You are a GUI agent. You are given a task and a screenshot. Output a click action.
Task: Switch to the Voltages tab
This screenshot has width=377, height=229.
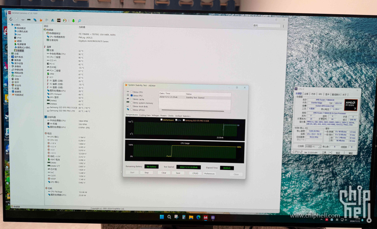155,115
